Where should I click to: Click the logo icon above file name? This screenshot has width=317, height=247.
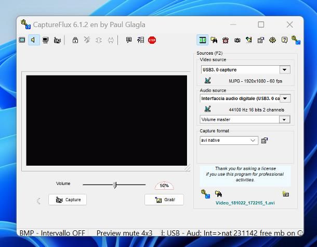coord(206,194)
